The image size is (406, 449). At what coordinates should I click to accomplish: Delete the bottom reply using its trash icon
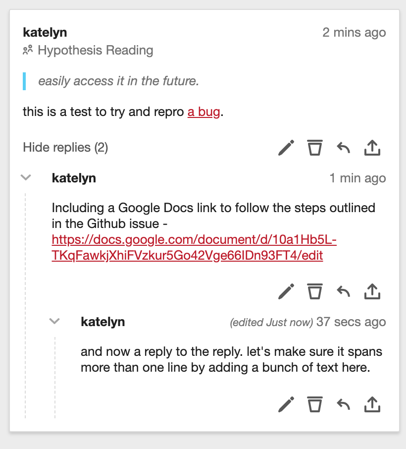tap(314, 404)
